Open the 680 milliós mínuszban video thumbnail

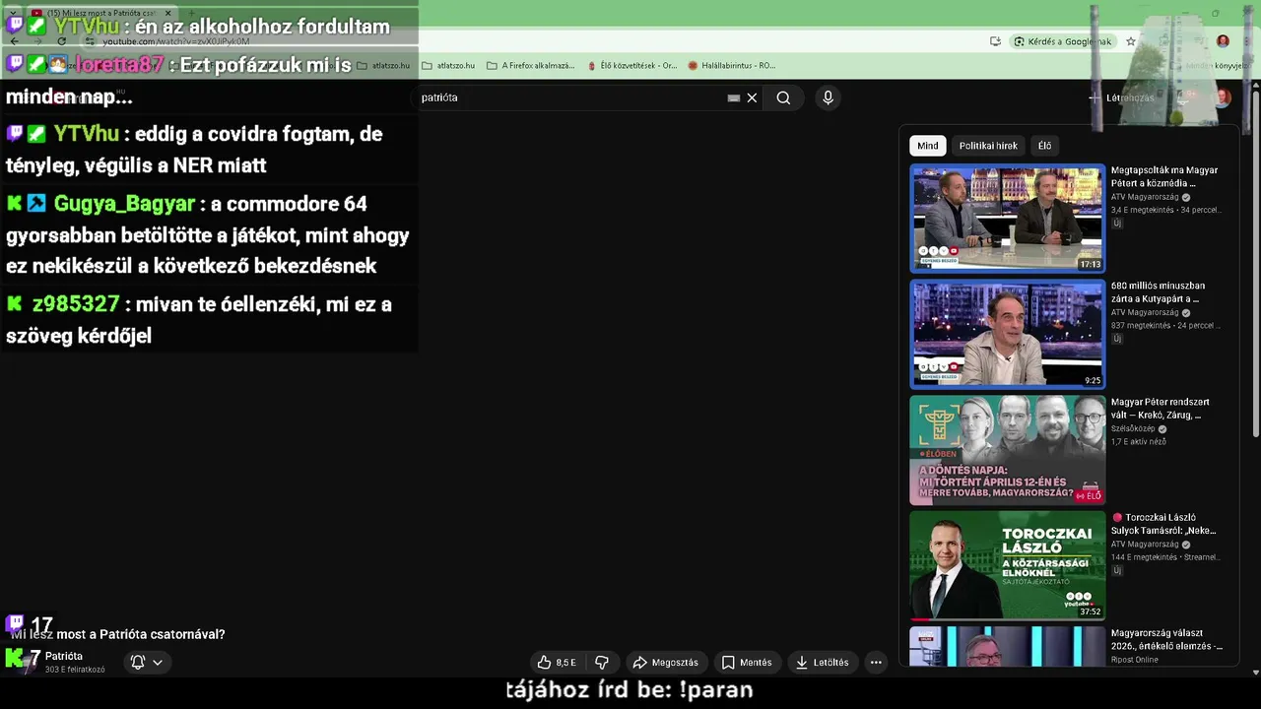point(1007,334)
